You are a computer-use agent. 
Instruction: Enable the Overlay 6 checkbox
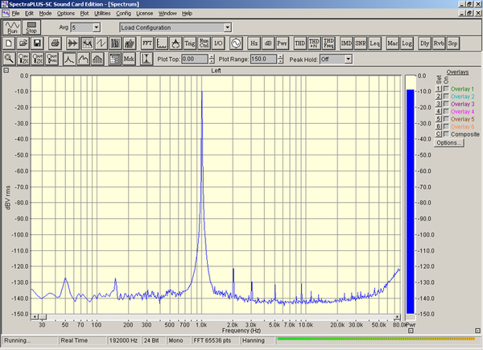point(446,126)
